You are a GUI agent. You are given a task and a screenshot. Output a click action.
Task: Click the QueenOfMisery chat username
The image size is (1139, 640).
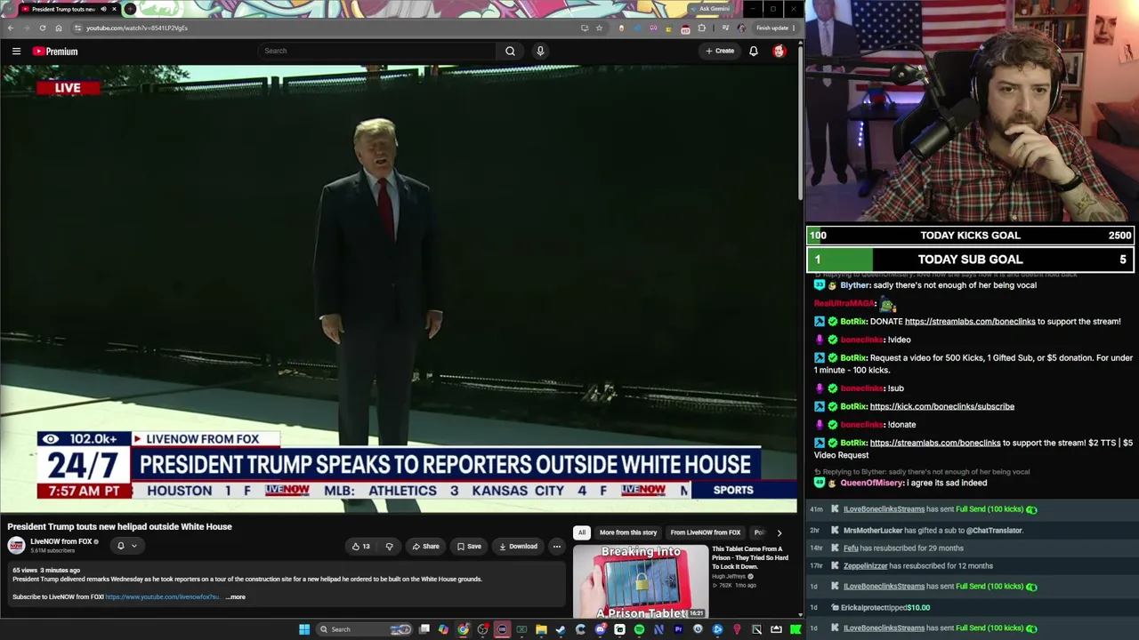[x=872, y=483]
